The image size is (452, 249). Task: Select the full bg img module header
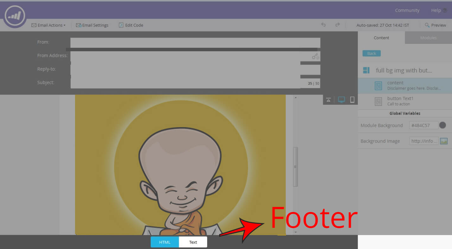click(405, 70)
